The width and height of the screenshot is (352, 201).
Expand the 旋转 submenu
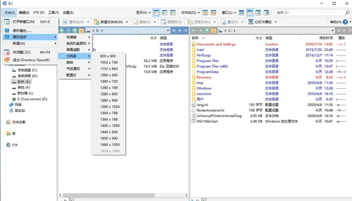pyautogui.click(x=75, y=62)
